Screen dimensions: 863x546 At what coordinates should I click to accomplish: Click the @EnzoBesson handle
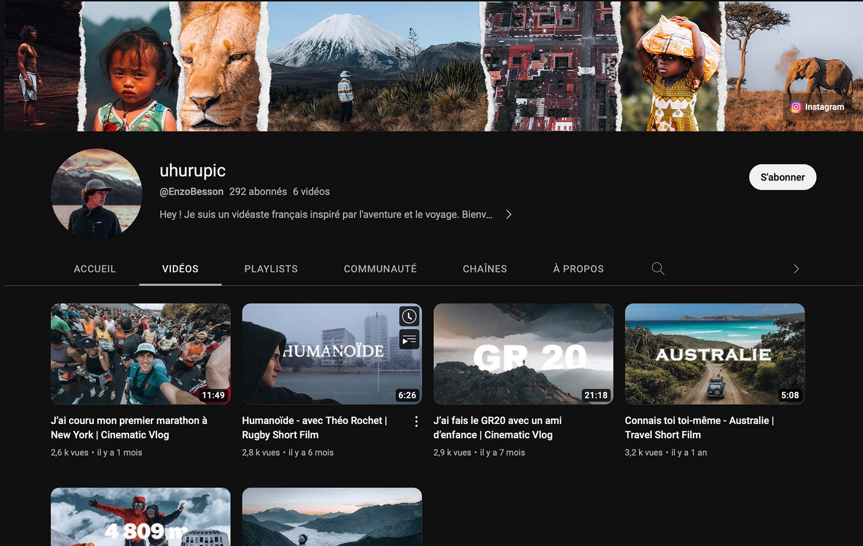pyautogui.click(x=191, y=191)
